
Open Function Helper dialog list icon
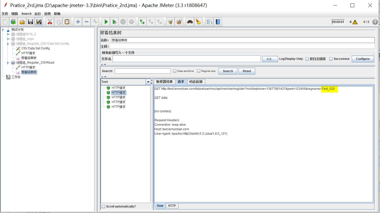(209, 22)
